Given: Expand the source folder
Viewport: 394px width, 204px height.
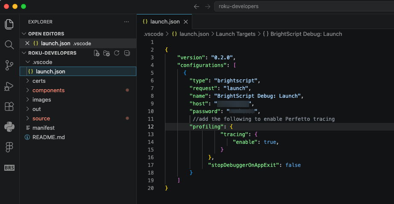Looking at the screenshot, I should 41,118.
